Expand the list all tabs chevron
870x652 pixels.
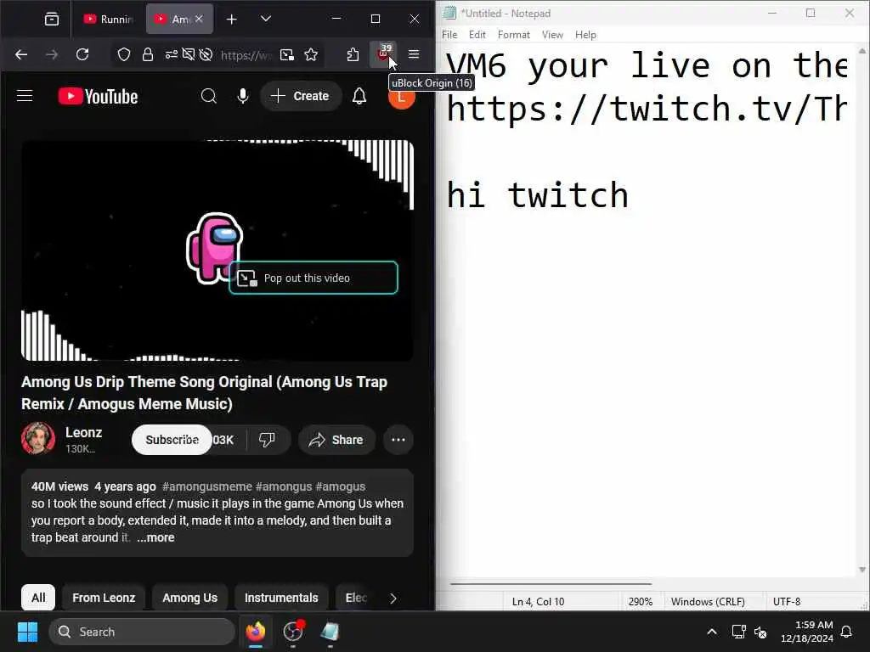[x=266, y=19]
